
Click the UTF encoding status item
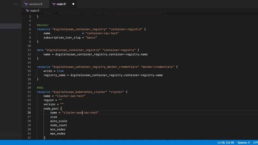(256, 143)
